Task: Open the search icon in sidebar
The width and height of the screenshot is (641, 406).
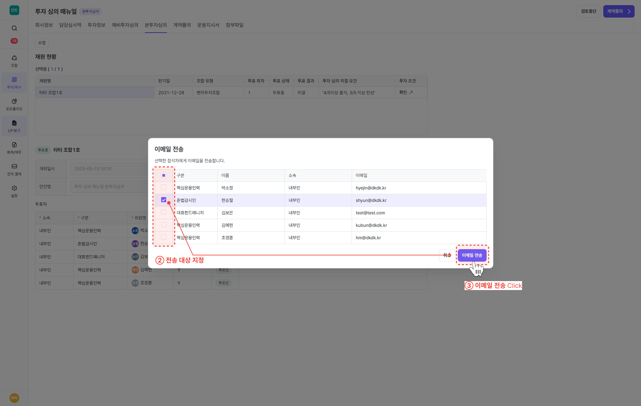Action: [x=14, y=28]
